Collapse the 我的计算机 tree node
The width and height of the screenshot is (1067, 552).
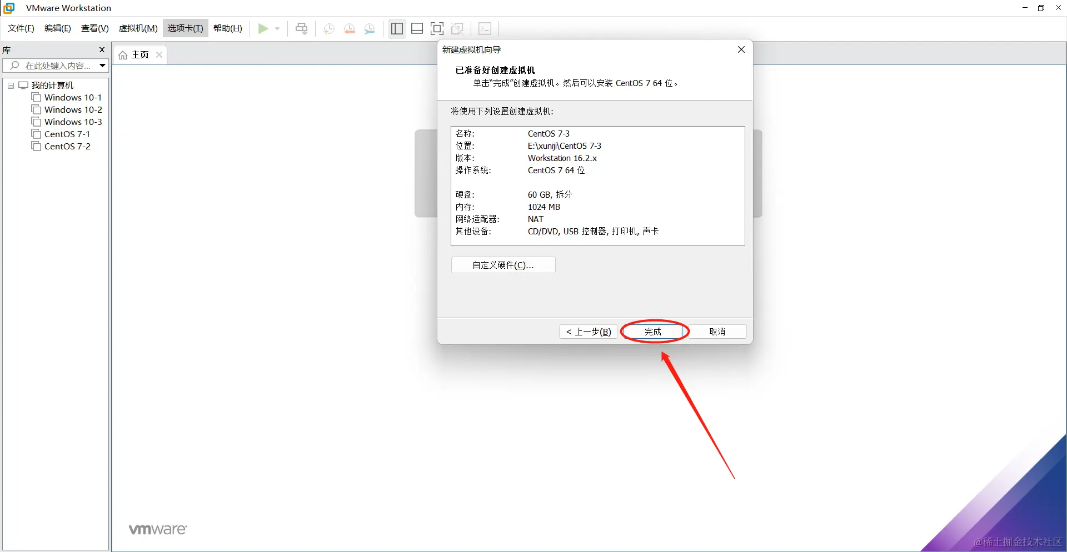pyautogui.click(x=11, y=86)
